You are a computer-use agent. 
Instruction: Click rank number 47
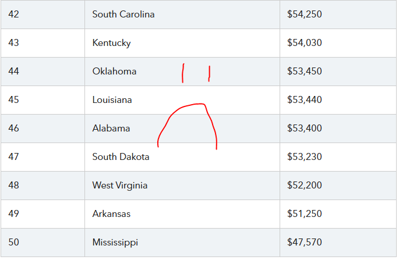point(14,157)
